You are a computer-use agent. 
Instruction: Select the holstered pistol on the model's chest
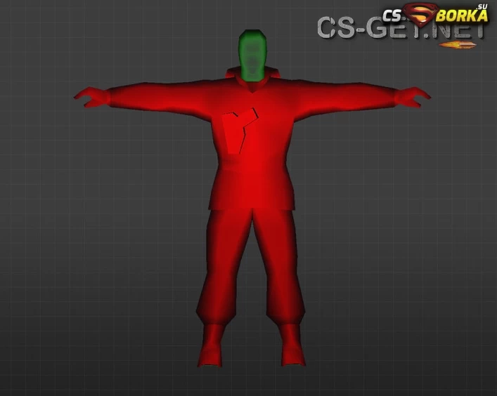pos(240,131)
